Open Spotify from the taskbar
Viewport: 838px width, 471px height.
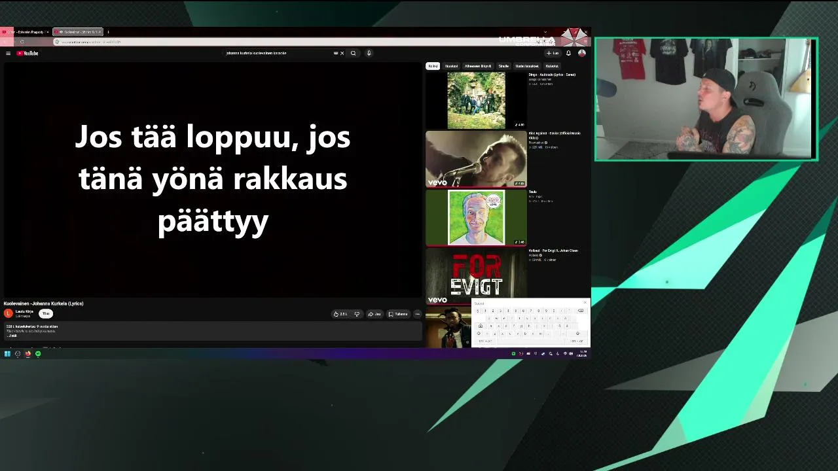[38, 354]
